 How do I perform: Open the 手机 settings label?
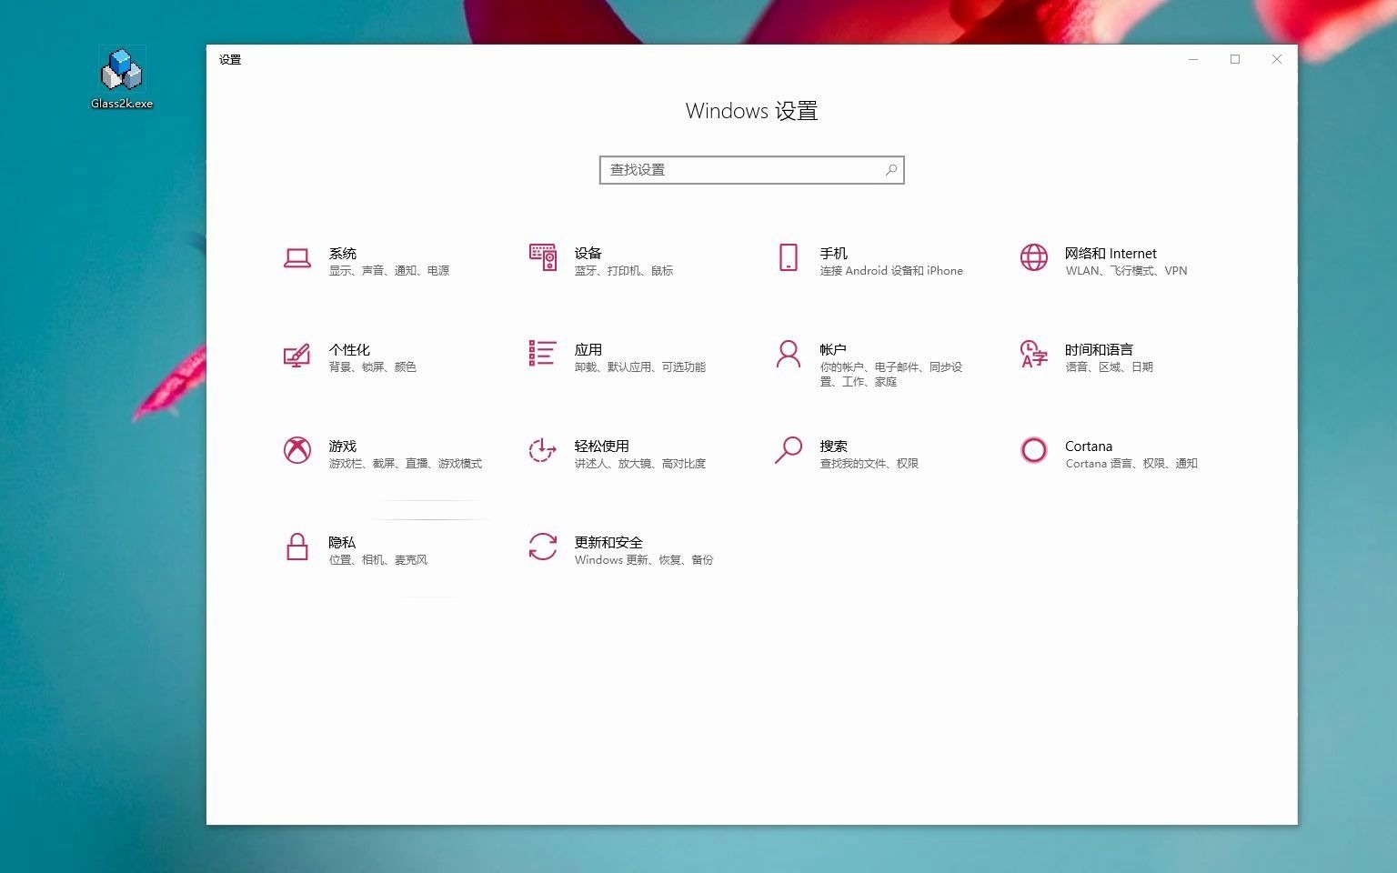(834, 254)
